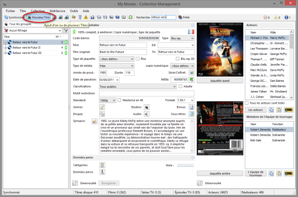The width and height of the screenshot is (298, 197).
Task: Click the front cover thumbnail image
Action: [x=220, y=50]
